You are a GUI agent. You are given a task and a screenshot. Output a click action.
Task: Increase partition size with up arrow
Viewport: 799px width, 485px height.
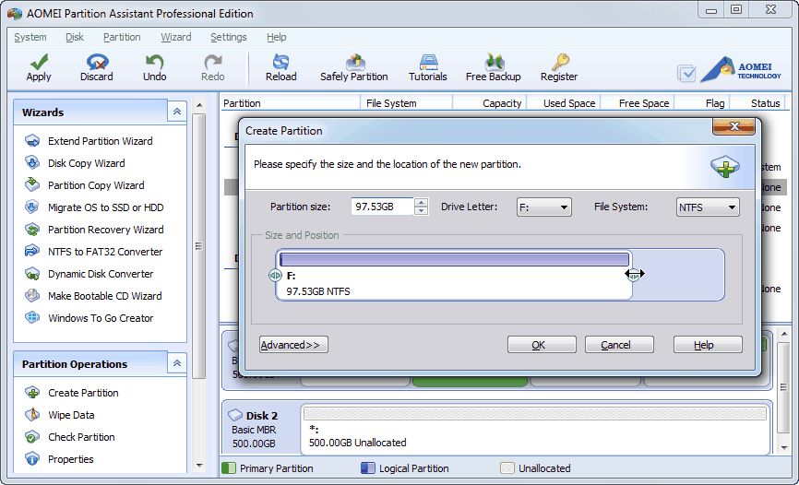tap(421, 202)
